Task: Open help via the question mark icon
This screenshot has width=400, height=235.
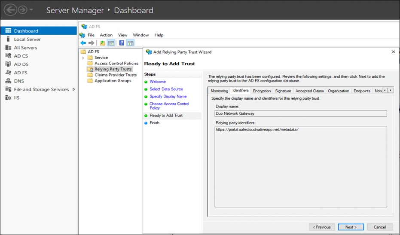Action: [x=122, y=43]
